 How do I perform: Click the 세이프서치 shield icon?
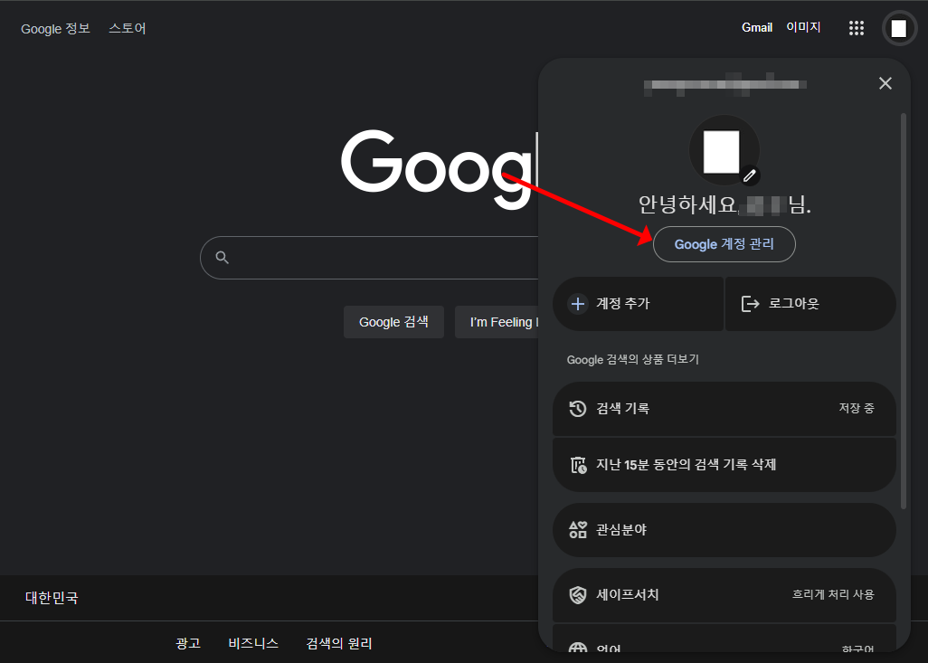[x=578, y=595]
